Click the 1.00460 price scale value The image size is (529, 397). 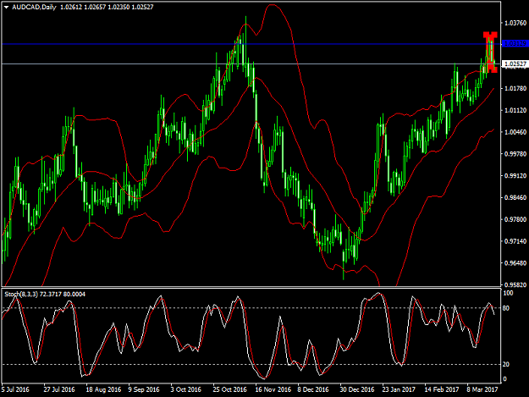(515, 132)
